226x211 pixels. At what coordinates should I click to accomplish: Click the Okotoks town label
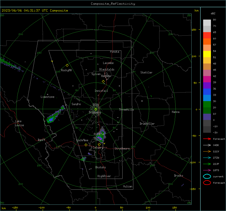[x=100, y=167]
